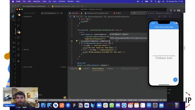Click the volume icon in menu bar
Screen dimensions: 195x110
pos(138,1)
